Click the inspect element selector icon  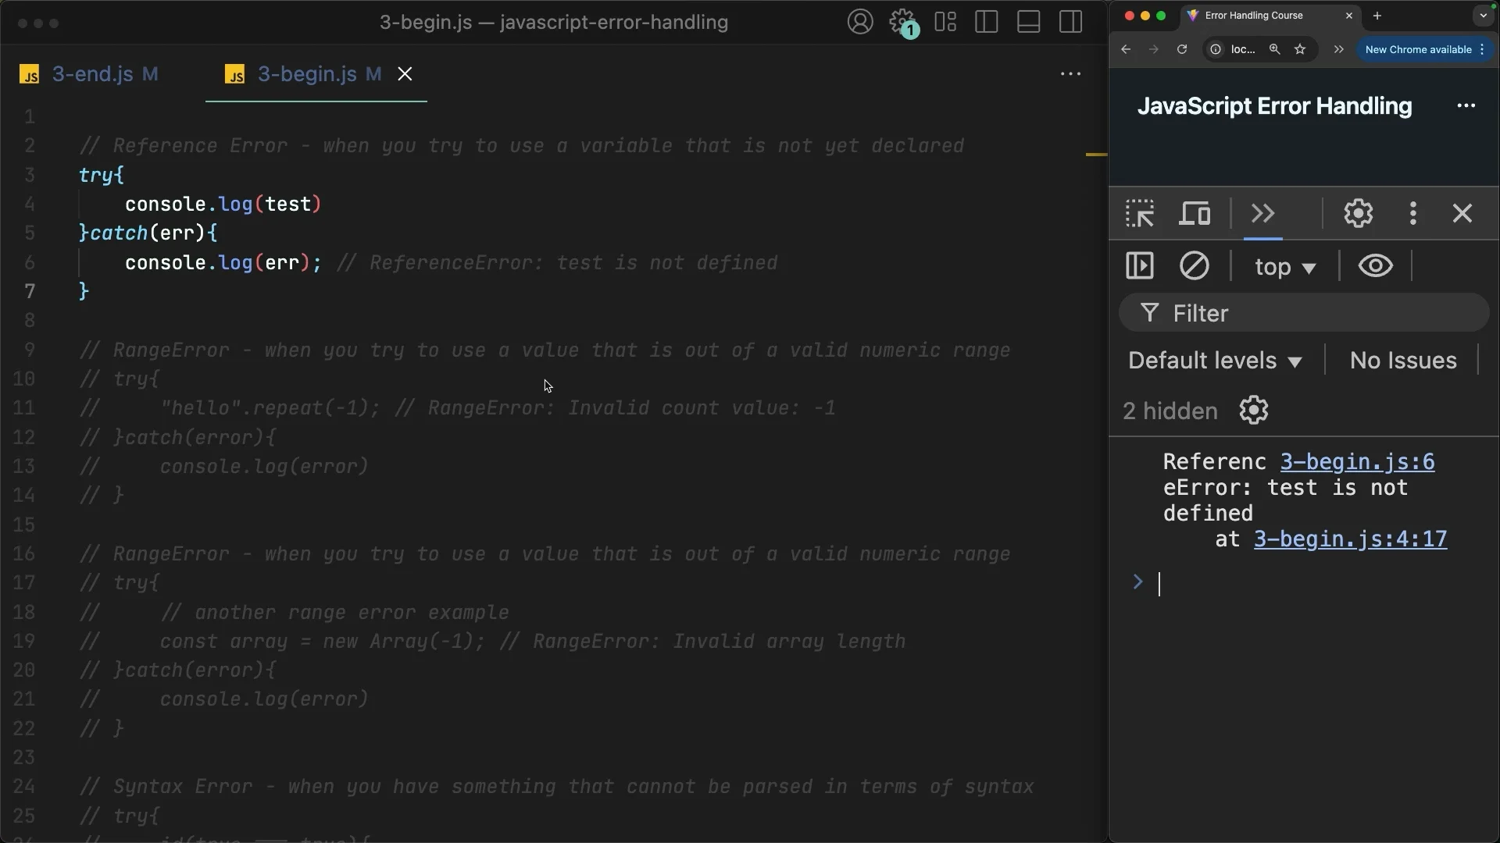click(x=1140, y=213)
